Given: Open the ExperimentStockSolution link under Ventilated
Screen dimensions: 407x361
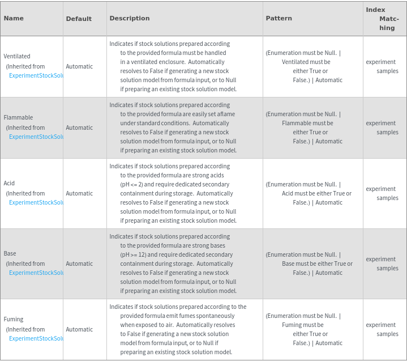Looking at the screenshot, I should (36, 75).
